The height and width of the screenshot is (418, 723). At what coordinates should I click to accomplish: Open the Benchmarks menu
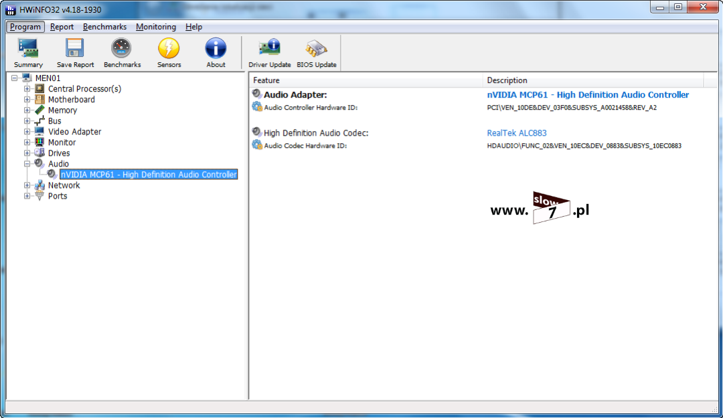point(104,27)
